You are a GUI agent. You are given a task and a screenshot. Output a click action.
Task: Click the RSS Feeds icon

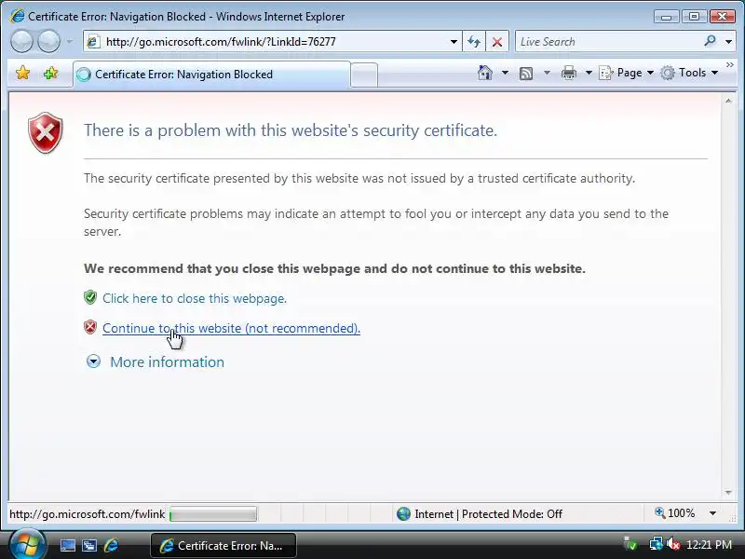coord(526,74)
